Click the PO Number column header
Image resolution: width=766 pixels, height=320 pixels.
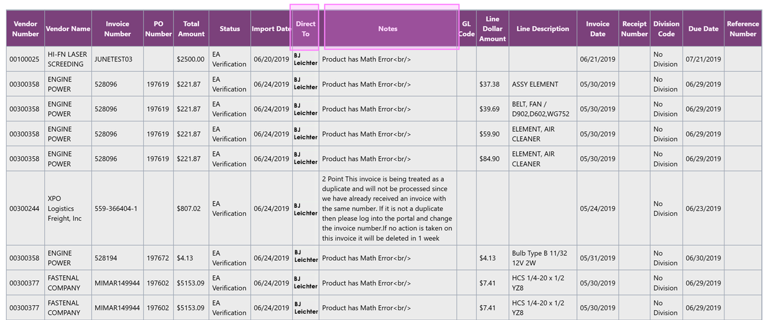(x=159, y=29)
